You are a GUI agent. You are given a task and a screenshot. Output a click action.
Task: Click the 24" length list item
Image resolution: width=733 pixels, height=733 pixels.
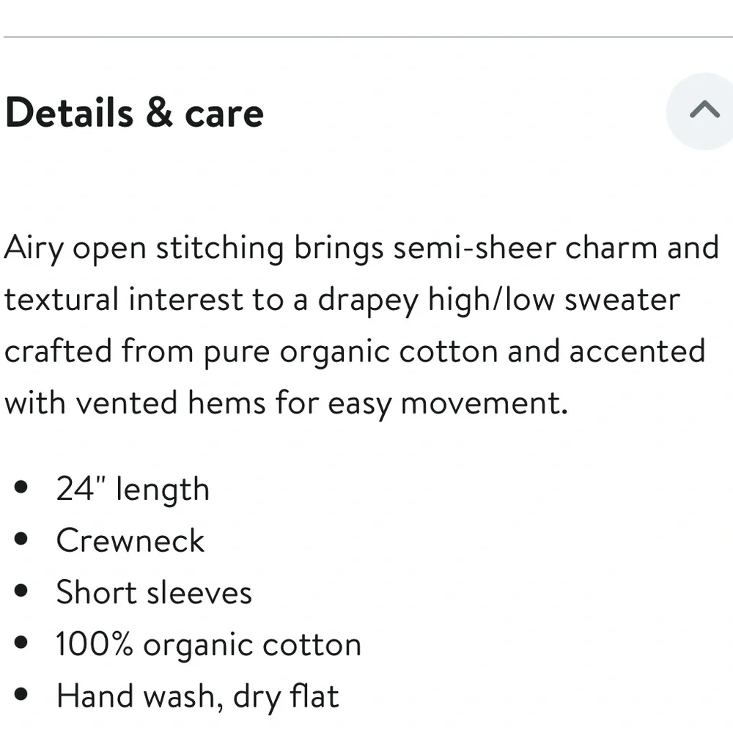click(133, 489)
